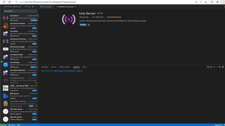225x126 pixels.
Task: Install the PHP Server extension
Action: [x=34, y=98]
